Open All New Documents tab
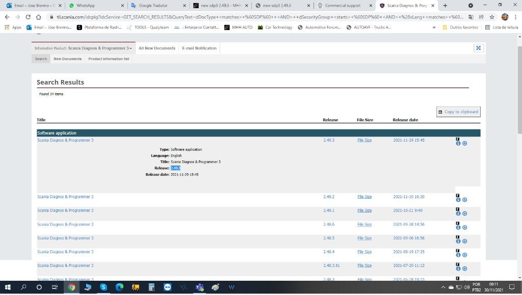The image size is (522, 295). pos(157,48)
